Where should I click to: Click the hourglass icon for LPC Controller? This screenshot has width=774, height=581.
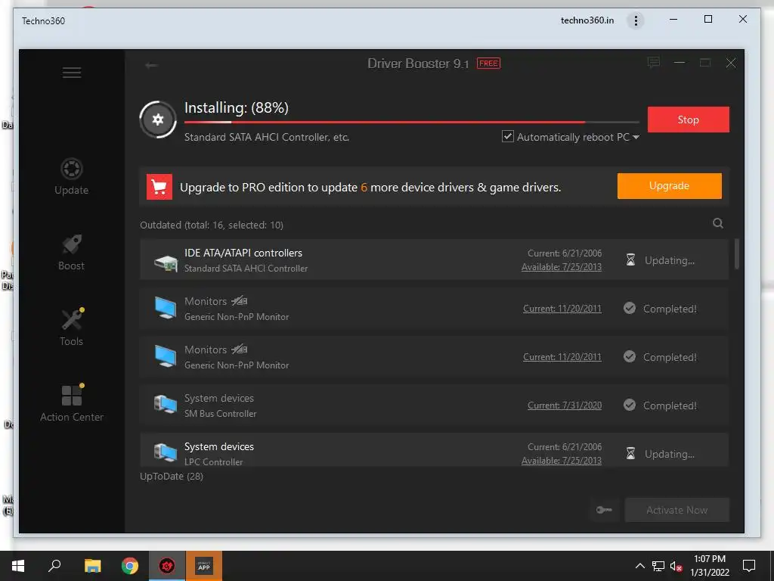pyautogui.click(x=630, y=453)
